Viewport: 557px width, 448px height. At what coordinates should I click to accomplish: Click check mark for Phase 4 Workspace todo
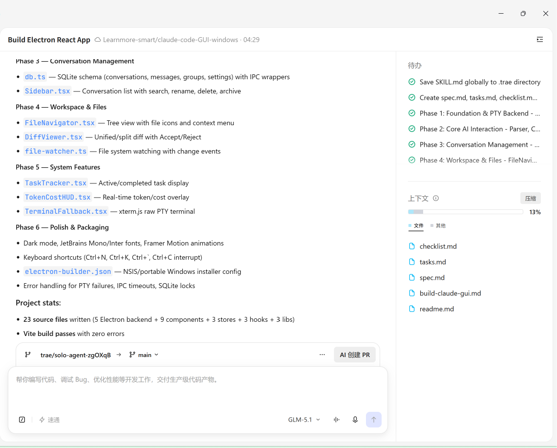coord(412,160)
